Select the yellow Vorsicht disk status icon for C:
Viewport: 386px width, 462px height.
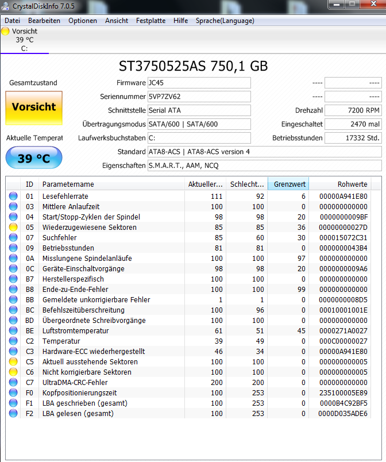[5, 31]
